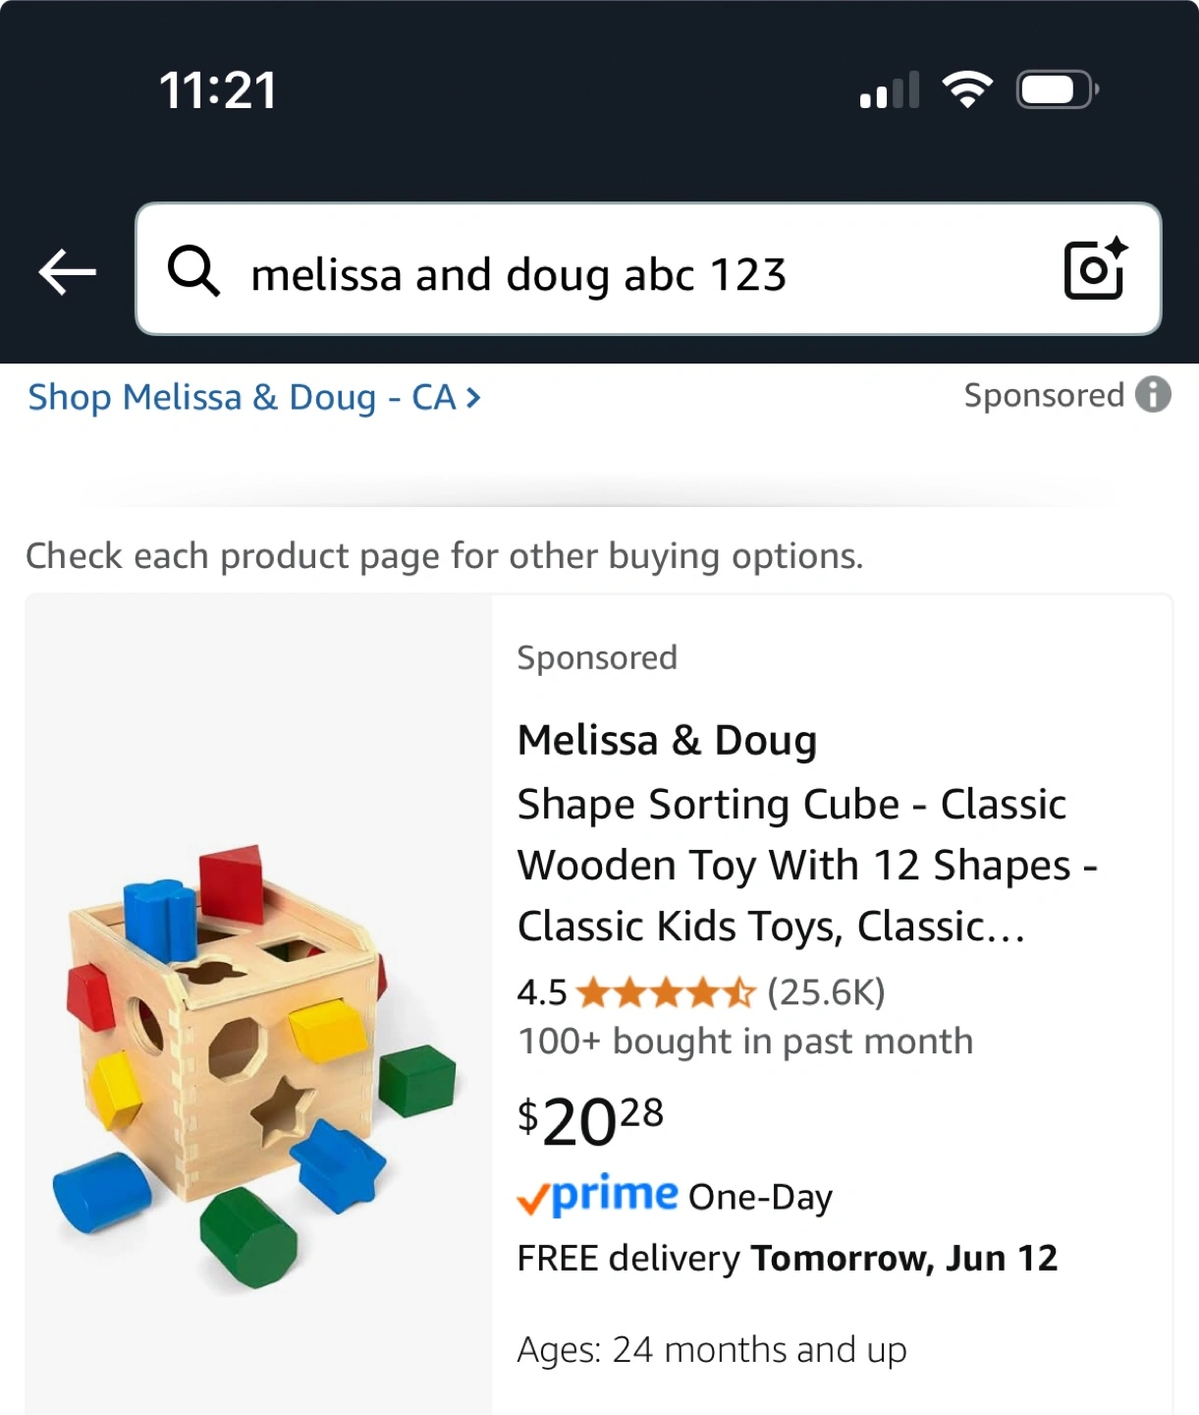Expand chevron beside Shop Melissa & Doug
The height and width of the screenshot is (1415, 1199).
click(x=473, y=398)
